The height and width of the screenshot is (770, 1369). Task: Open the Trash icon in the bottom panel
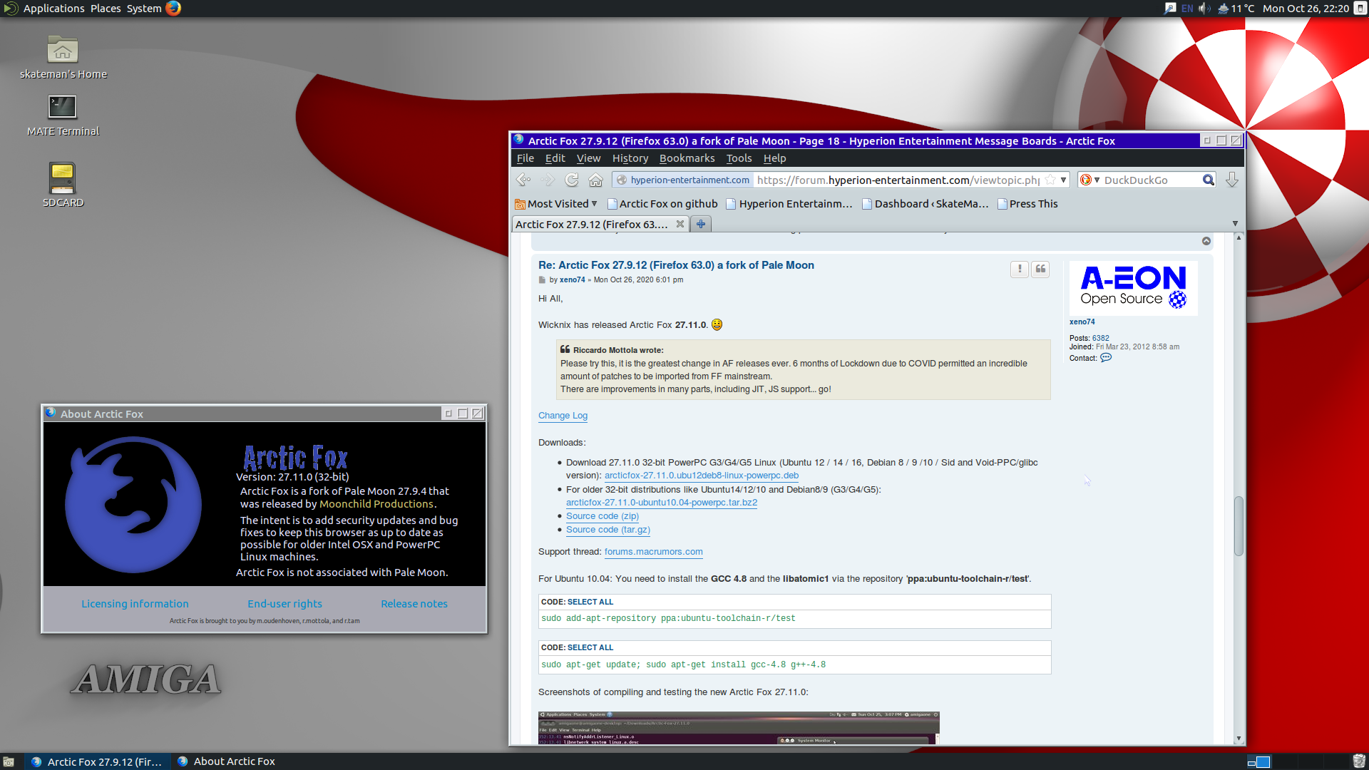(x=1359, y=761)
